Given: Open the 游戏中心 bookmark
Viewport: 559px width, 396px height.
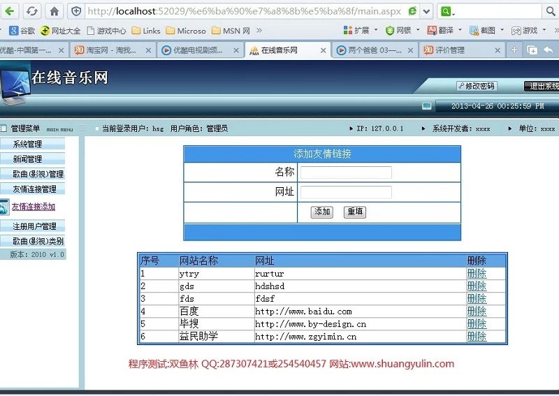Looking at the screenshot, I should (107, 31).
